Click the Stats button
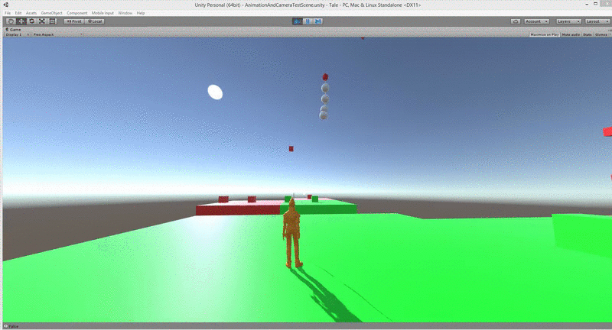The height and width of the screenshot is (330, 612). [588, 34]
